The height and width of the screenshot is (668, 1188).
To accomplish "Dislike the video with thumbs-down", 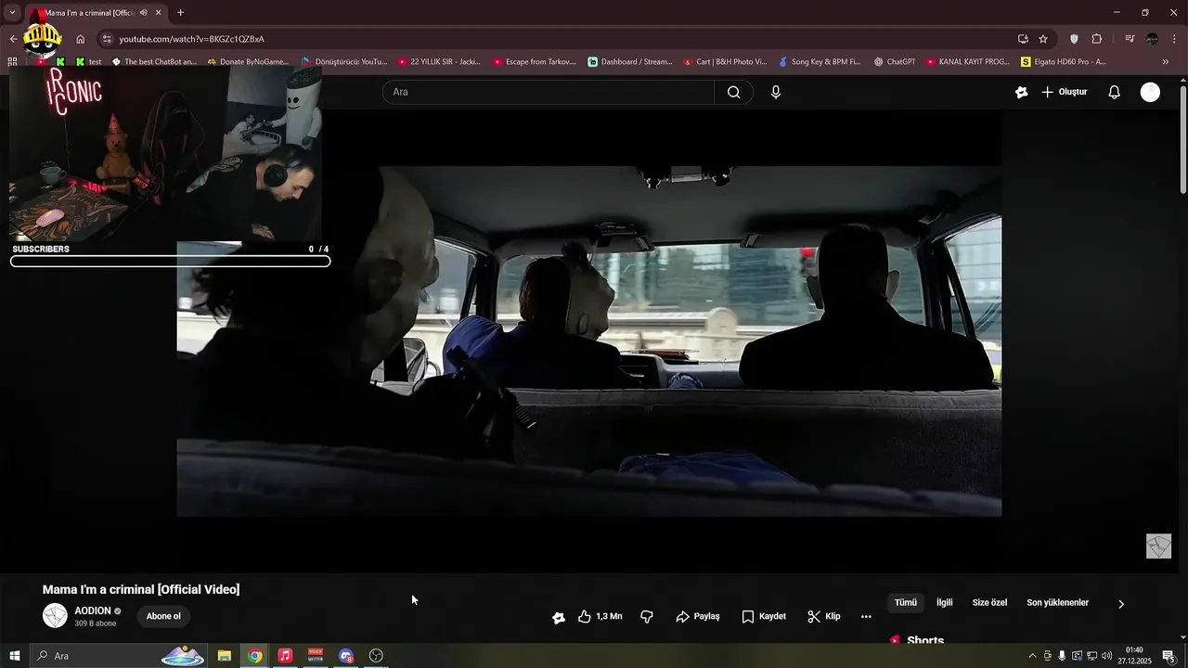I will (647, 616).
